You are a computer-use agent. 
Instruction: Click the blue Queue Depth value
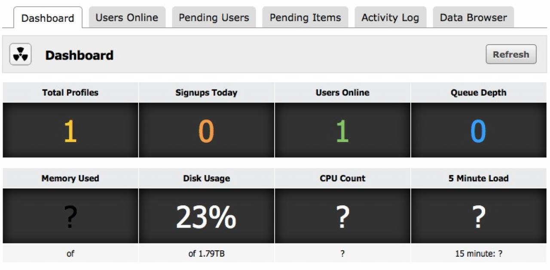coord(478,131)
